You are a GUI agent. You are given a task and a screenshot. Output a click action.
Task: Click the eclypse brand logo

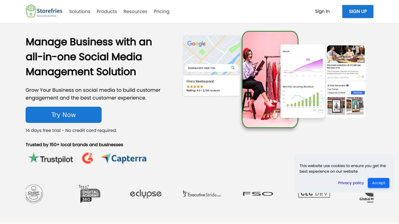pyautogui.click(x=146, y=194)
